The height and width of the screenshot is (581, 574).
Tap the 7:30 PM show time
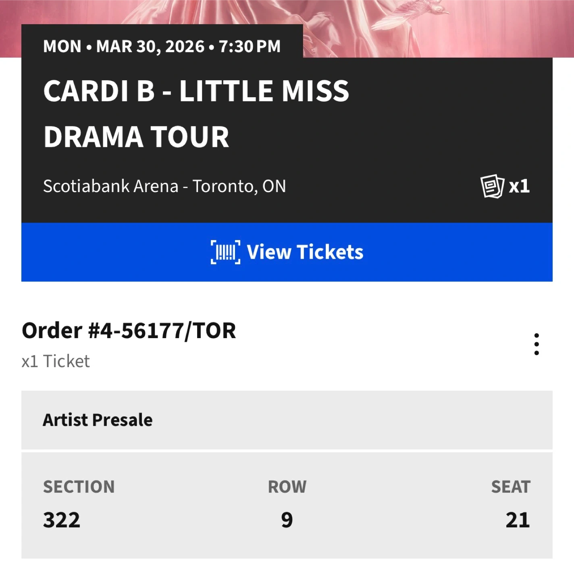(250, 46)
